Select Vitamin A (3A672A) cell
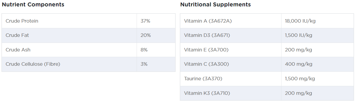Image resolution: width=356 pixels, height=104 pixels. pos(231,21)
